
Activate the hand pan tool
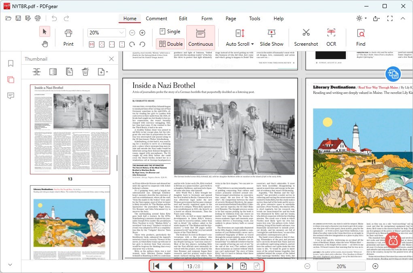tap(45, 44)
